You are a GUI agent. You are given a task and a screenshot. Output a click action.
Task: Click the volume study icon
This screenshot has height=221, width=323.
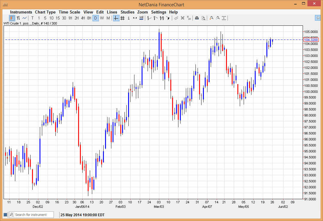pyautogui.click(x=141, y=18)
